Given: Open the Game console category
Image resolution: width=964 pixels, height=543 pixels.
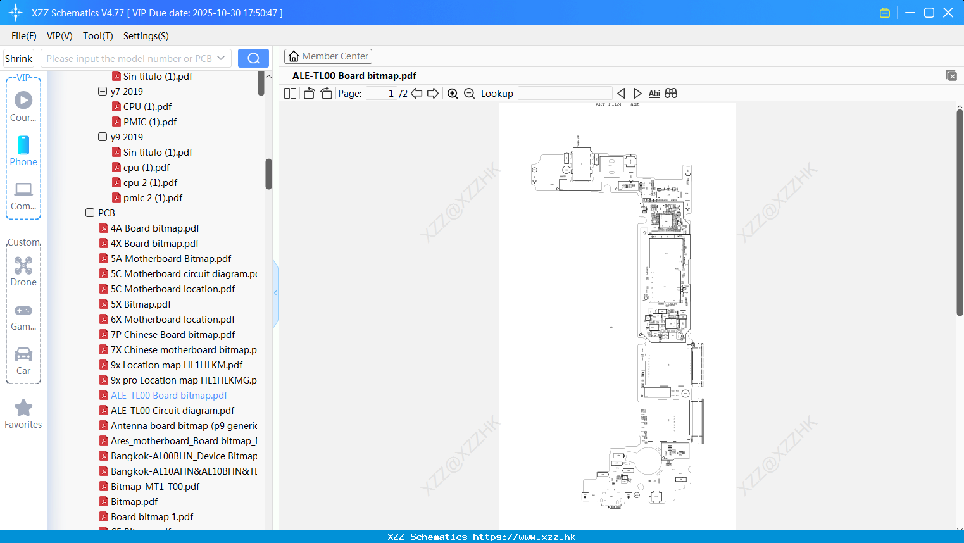Looking at the screenshot, I should [x=23, y=318].
